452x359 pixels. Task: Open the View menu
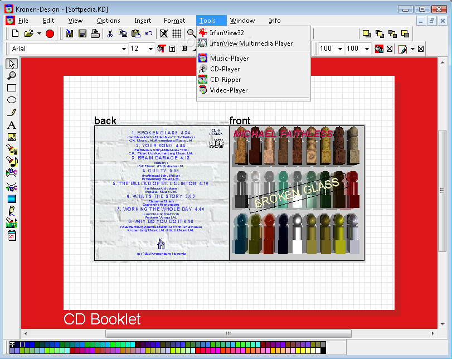click(75, 21)
